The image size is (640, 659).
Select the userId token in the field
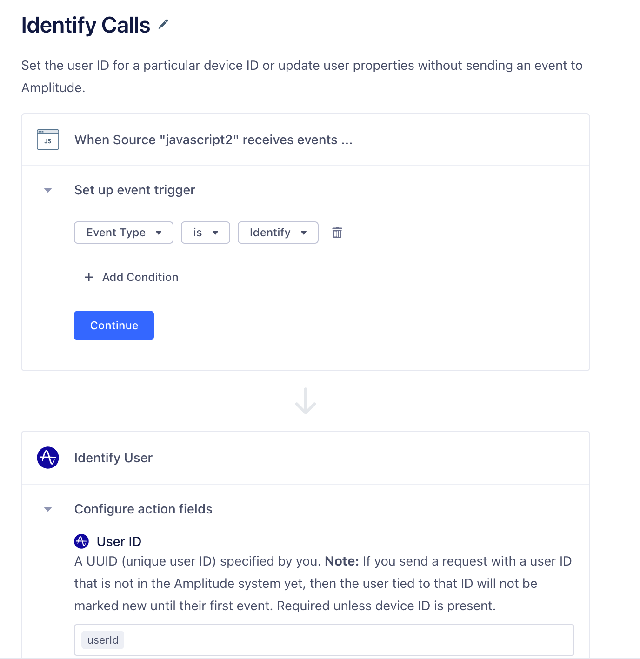tap(103, 640)
